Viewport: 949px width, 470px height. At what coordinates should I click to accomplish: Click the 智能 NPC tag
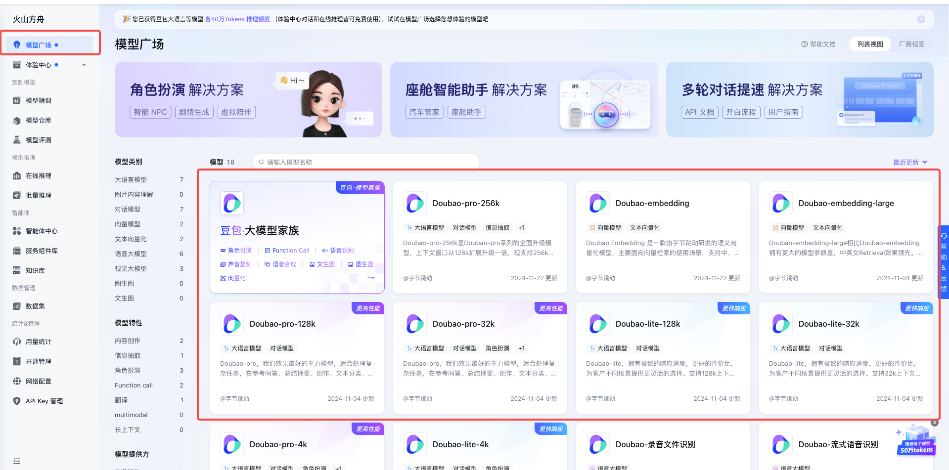click(x=150, y=112)
